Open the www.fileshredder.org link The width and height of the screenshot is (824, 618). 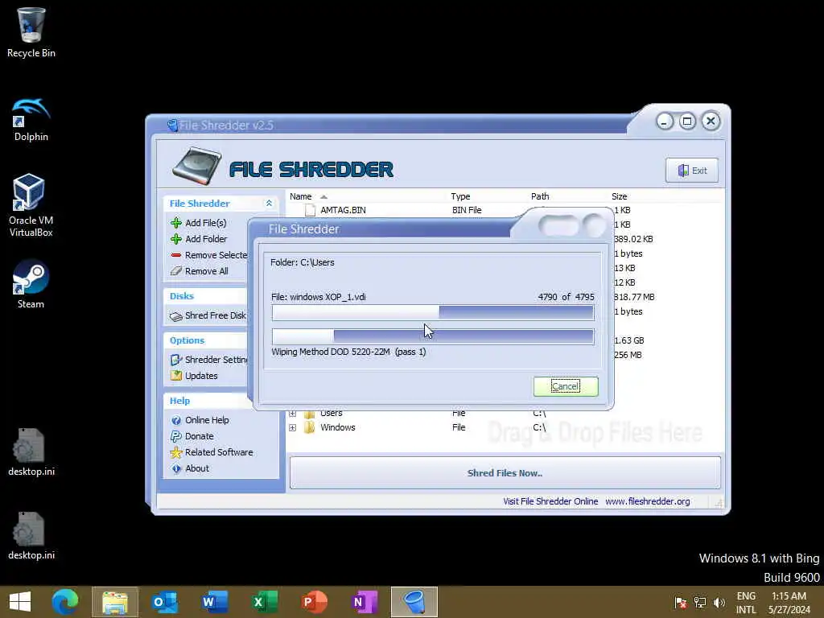648,501
